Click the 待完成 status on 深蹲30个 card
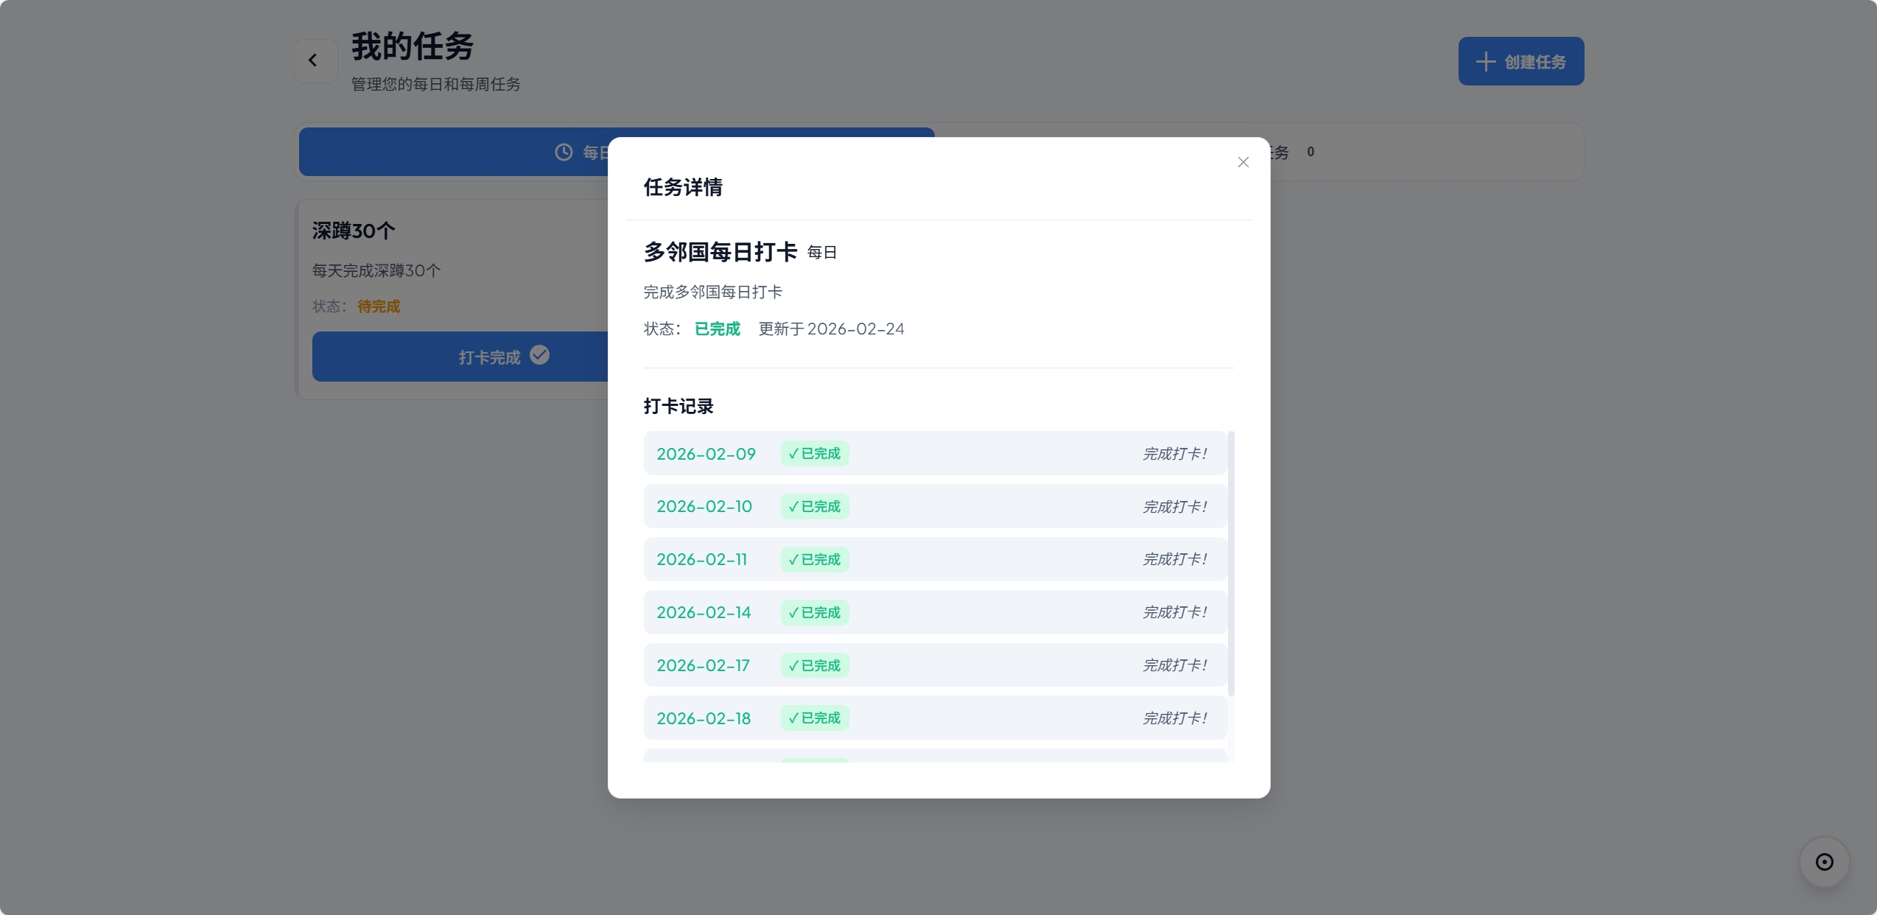The image size is (1877, 915). [378, 306]
